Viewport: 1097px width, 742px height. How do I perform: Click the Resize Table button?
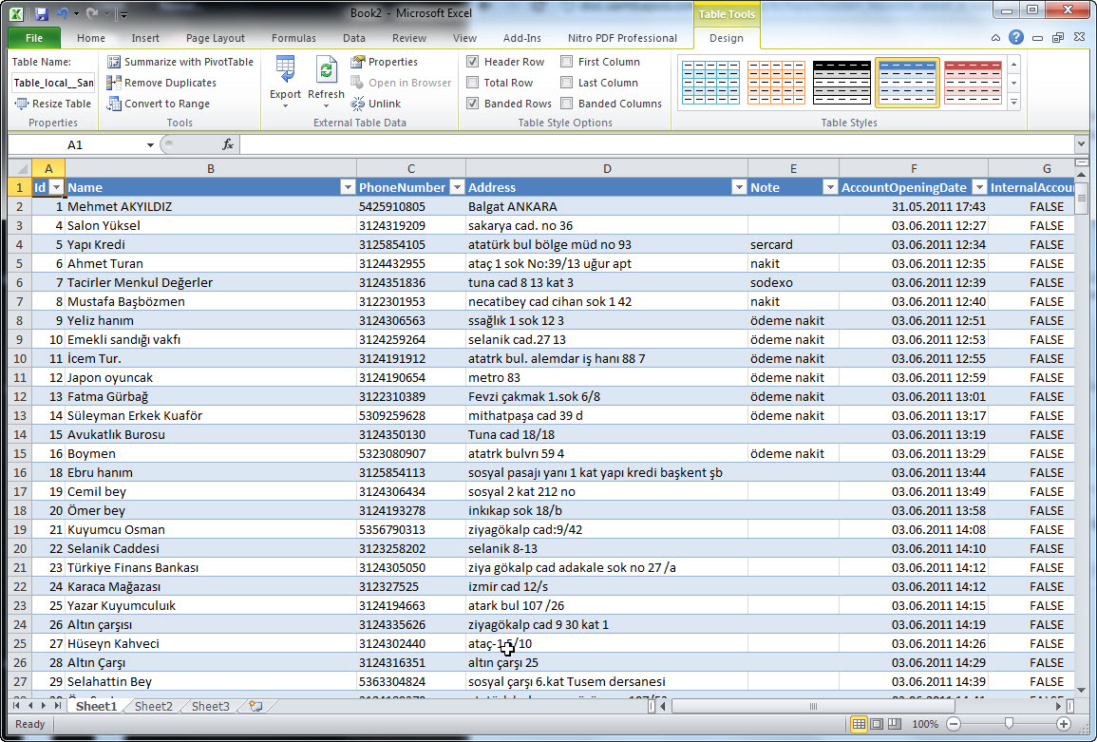click(x=53, y=104)
